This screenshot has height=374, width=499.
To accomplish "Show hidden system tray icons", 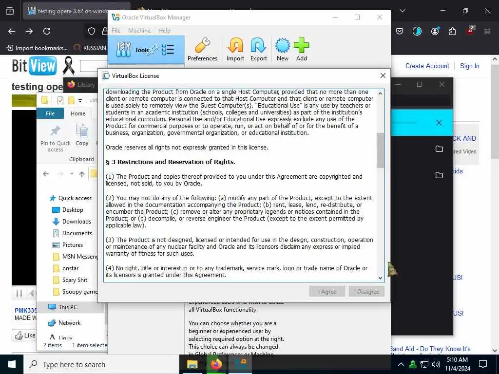I will point(401,364).
